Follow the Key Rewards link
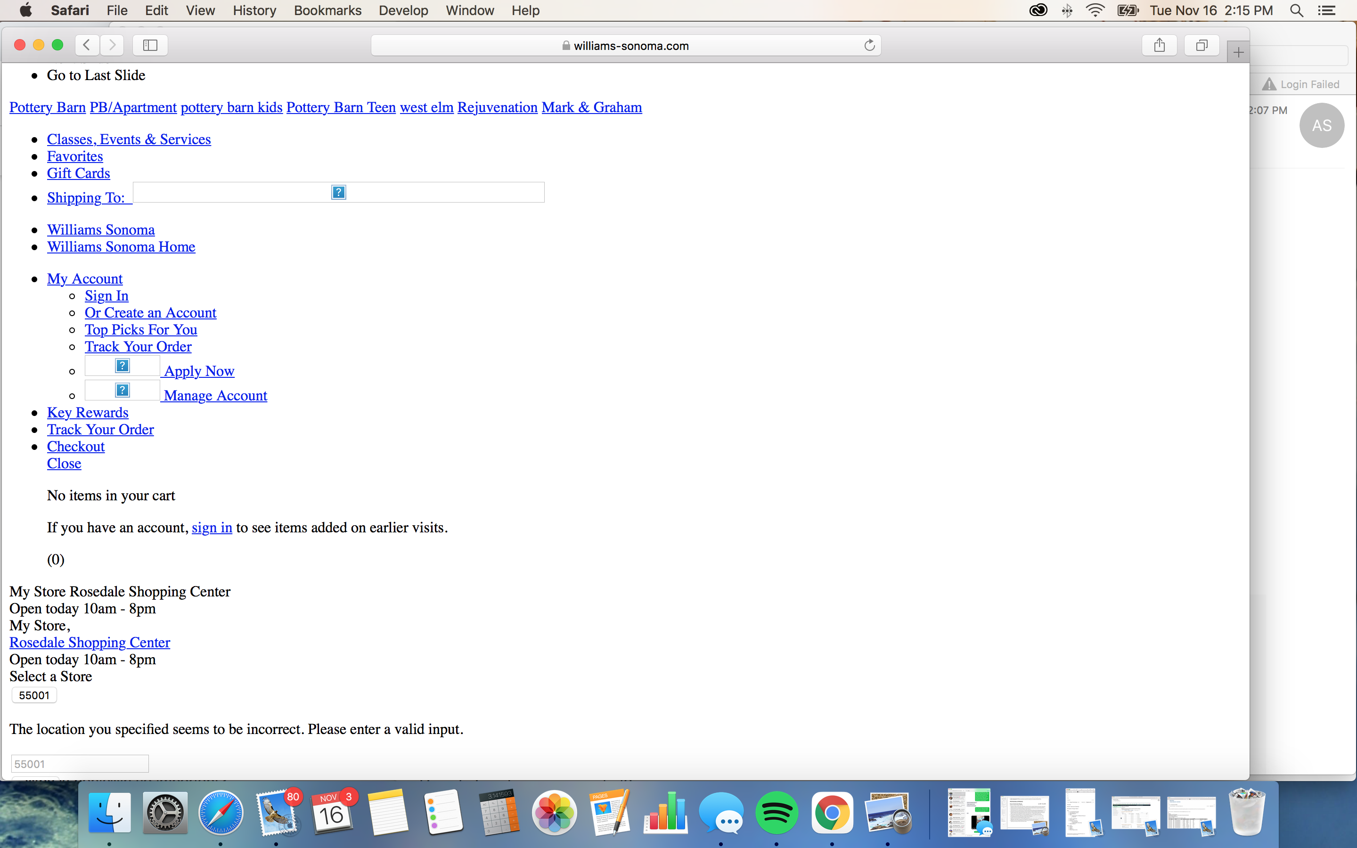1357x848 pixels. click(88, 413)
